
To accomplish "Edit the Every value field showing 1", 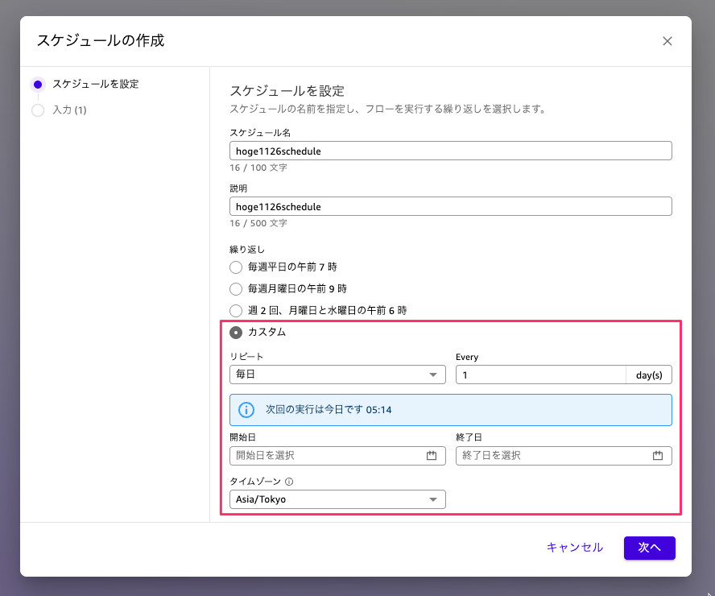I will [x=539, y=374].
